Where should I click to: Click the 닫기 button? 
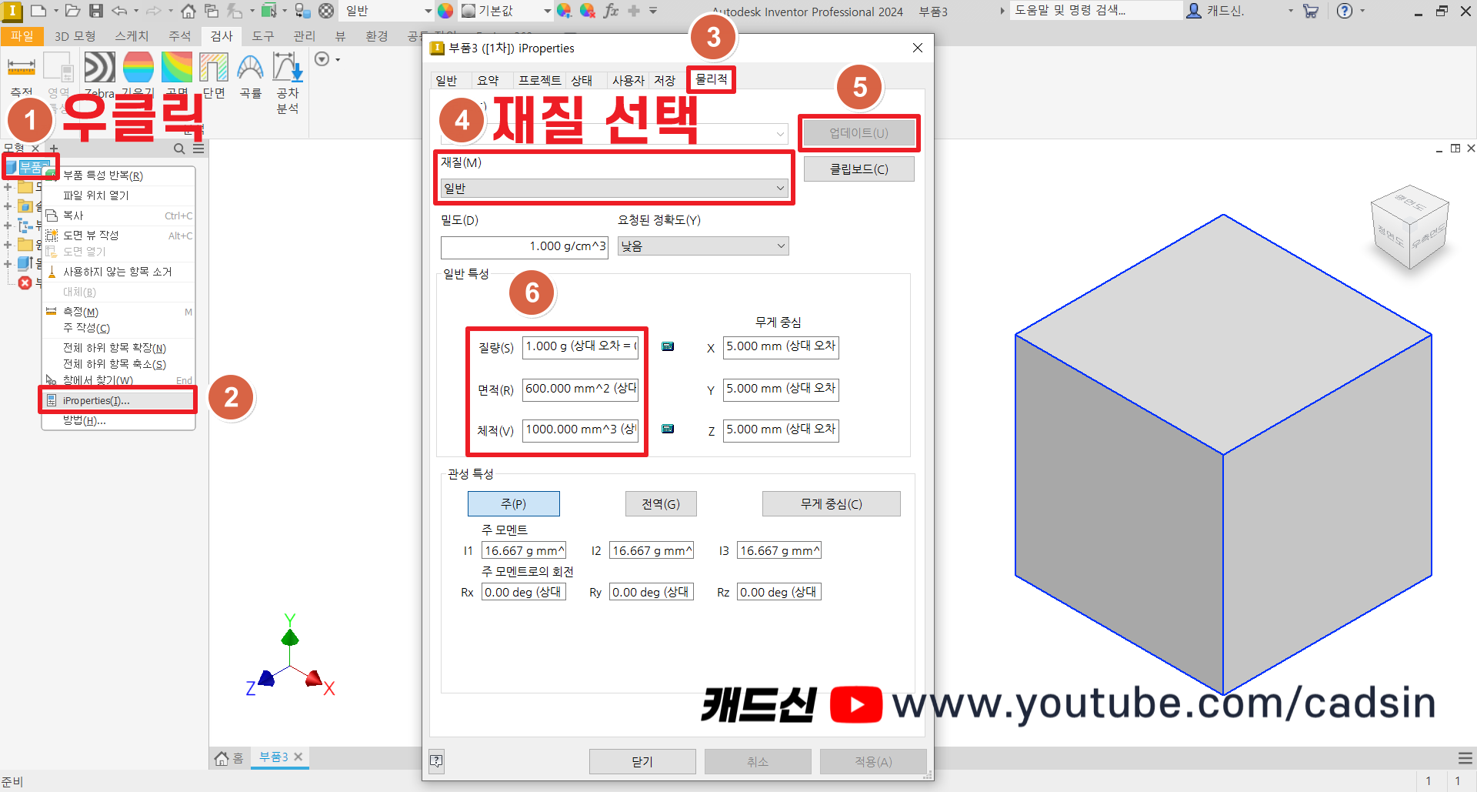click(x=642, y=762)
